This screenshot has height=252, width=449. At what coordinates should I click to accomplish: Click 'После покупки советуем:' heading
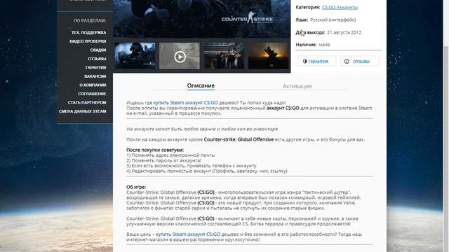coord(155,150)
